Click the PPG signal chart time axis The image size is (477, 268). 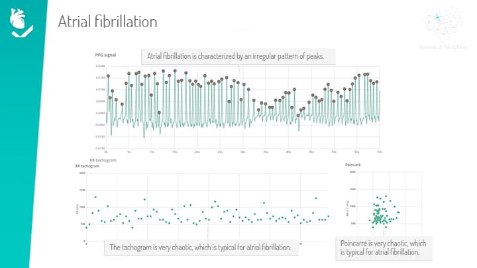(x=243, y=150)
